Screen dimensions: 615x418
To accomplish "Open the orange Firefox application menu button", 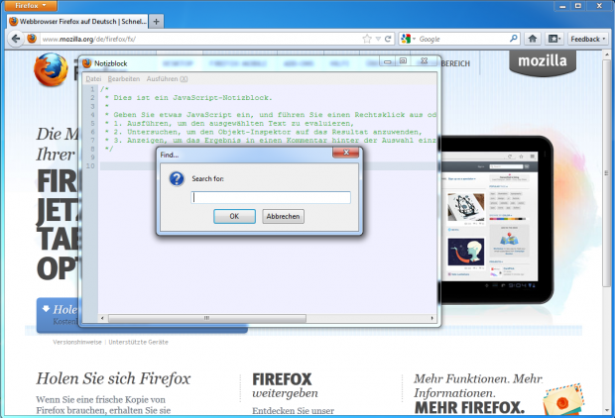I will (31, 6).
